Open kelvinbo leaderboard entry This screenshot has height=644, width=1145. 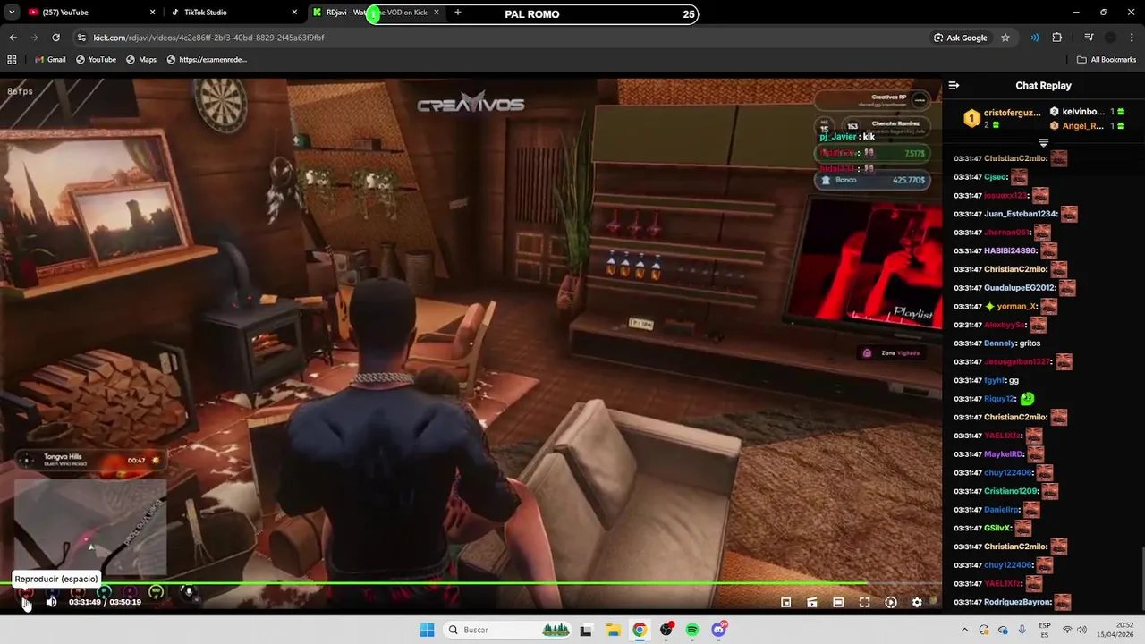[x=1087, y=112]
